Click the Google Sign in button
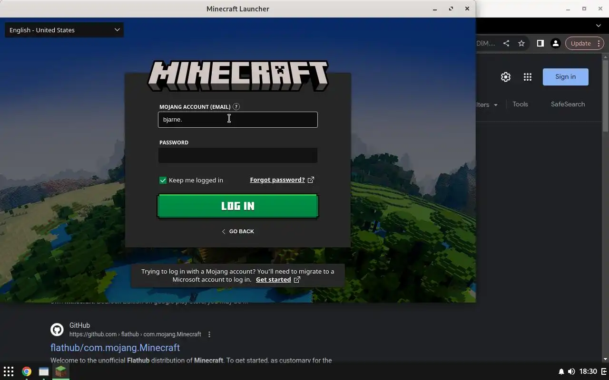Image resolution: width=609 pixels, height=380 pixels. 566,77
